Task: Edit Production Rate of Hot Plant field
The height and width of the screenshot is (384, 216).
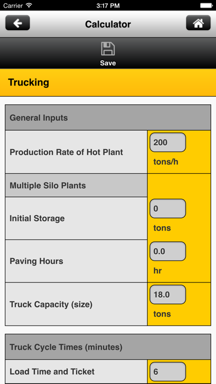Action: tap(168, 142)
